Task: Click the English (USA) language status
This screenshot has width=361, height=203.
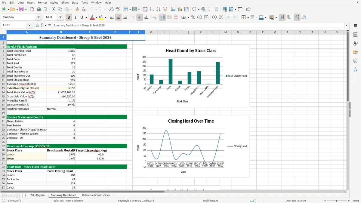Action: point(210,201)
